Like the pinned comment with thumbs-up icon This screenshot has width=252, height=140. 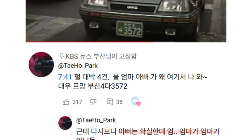pos(66,102)
